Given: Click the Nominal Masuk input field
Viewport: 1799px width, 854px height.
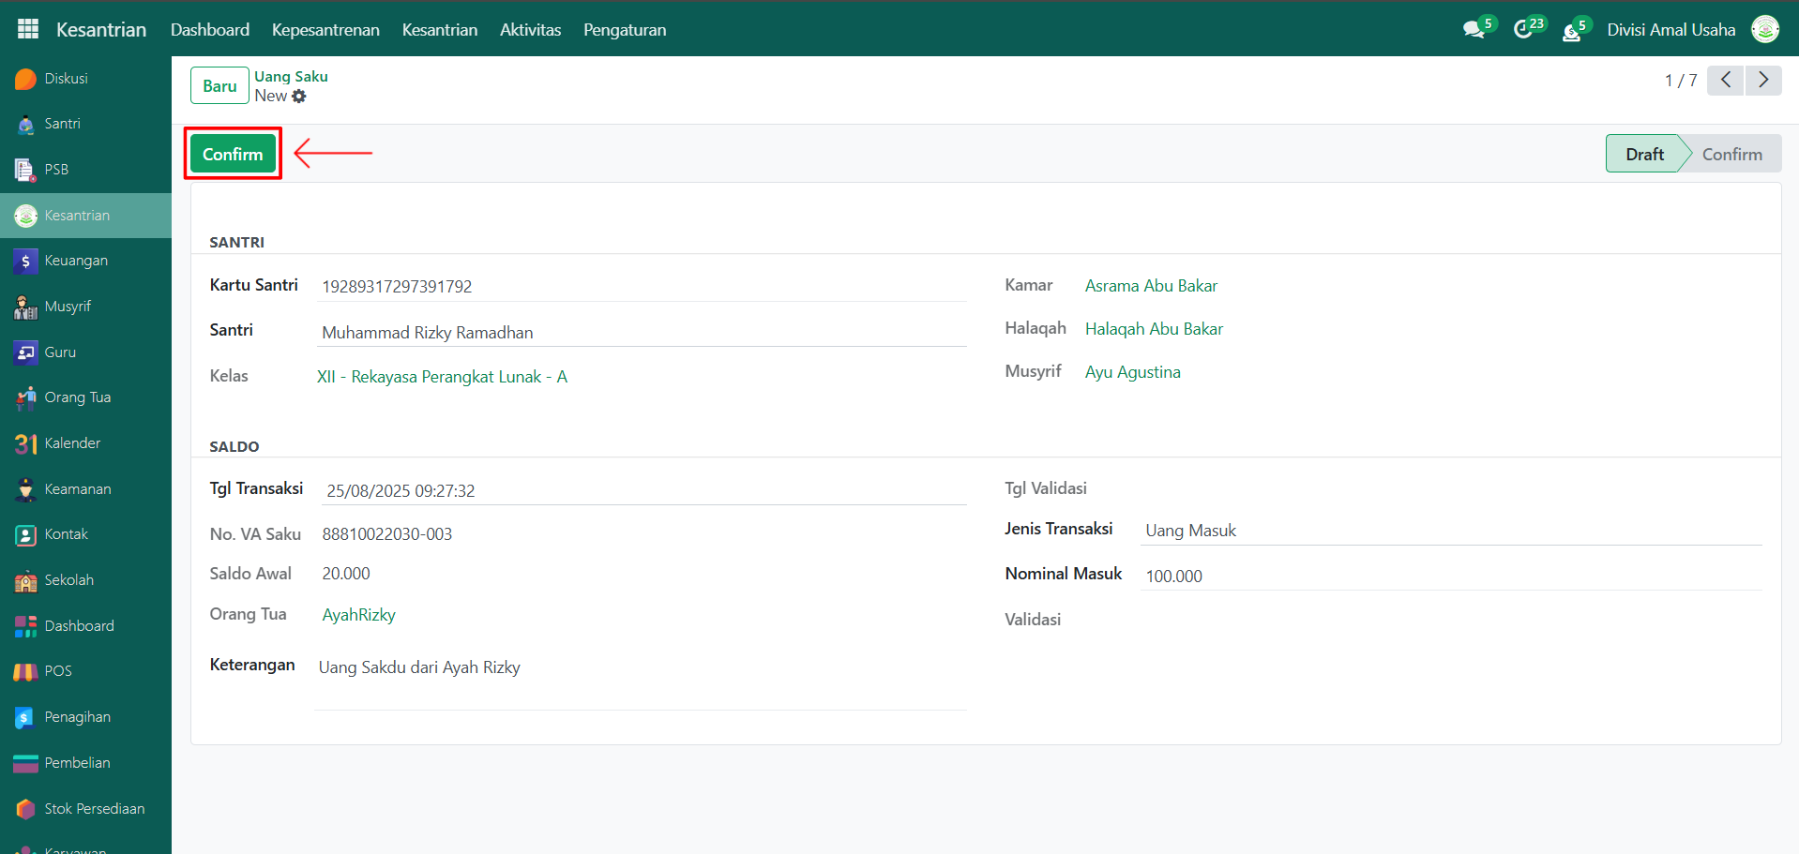Looking at the screenshot, I should point(1450,576).
